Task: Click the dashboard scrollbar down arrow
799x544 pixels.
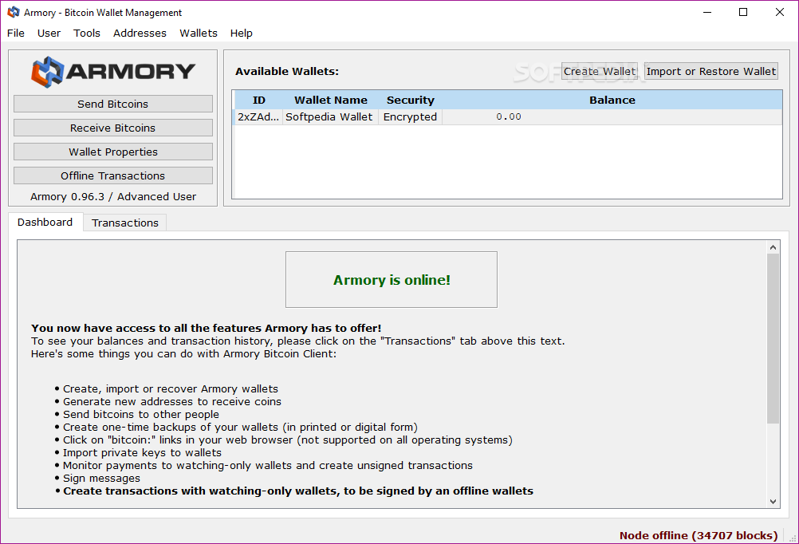Action: [773, 501]
